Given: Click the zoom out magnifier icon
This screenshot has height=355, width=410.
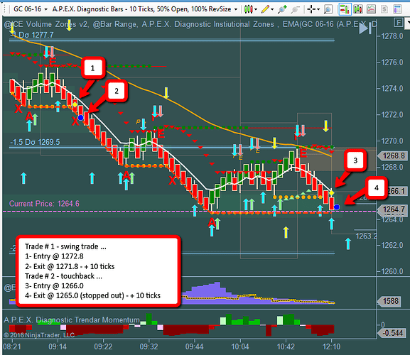Looking at the screenshot, I should coord(295,9).
